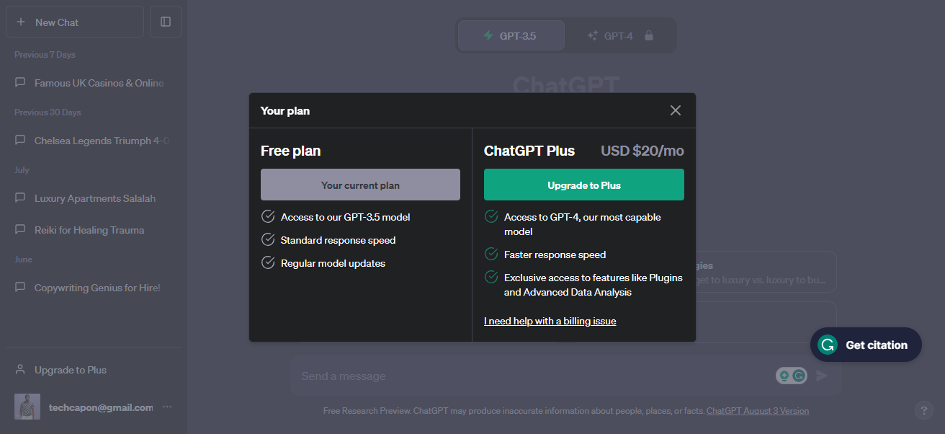Click the Send a message input

point(533,376)
